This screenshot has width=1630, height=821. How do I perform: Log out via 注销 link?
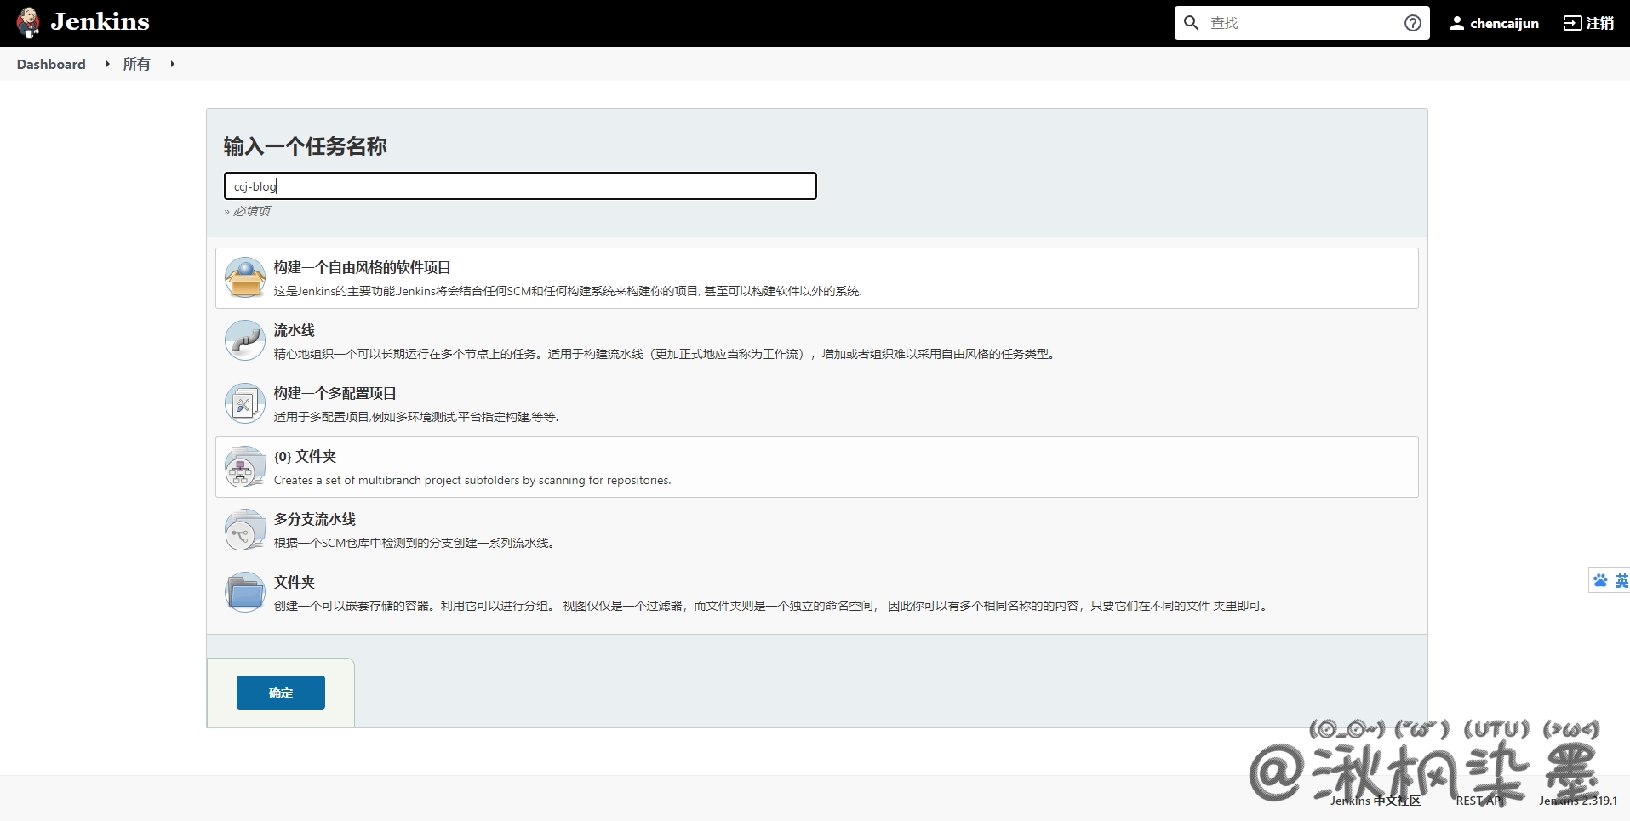[1588, 23]
